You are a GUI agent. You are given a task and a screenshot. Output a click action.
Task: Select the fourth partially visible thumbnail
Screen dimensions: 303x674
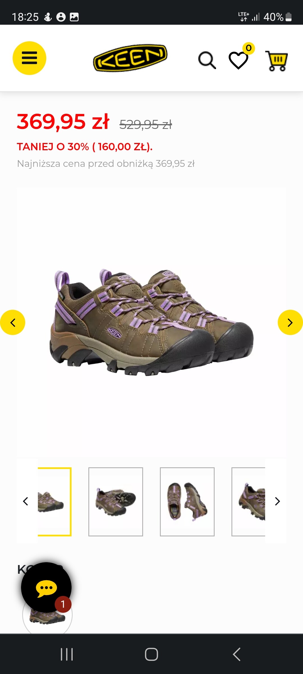[x=248, y=502]
